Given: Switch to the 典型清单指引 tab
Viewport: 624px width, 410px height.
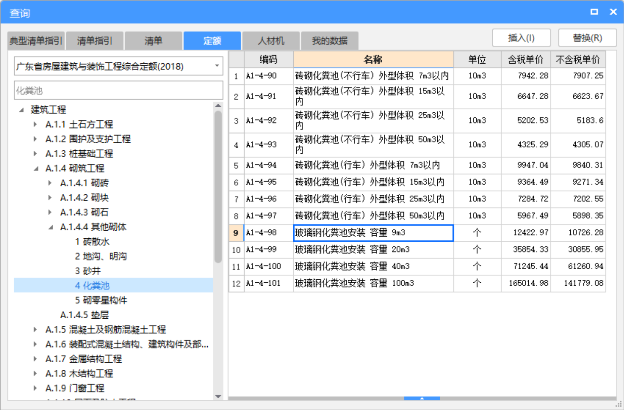Looking at the screenshot, I should [36, 41].
